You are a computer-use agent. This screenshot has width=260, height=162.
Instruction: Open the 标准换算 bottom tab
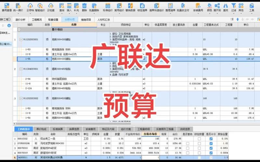point(58,129)
